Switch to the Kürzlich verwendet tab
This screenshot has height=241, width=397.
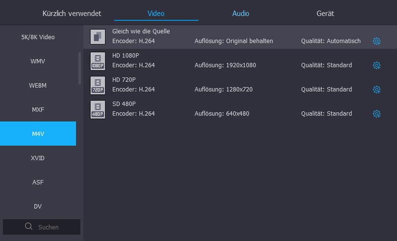click(x=71, y=13)
